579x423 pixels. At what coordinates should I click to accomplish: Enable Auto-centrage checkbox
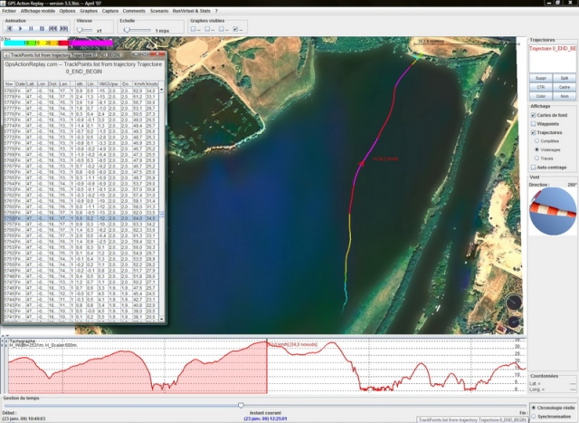(533, 168)
